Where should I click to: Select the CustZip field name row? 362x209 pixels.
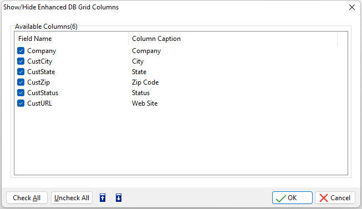point(39,82)
